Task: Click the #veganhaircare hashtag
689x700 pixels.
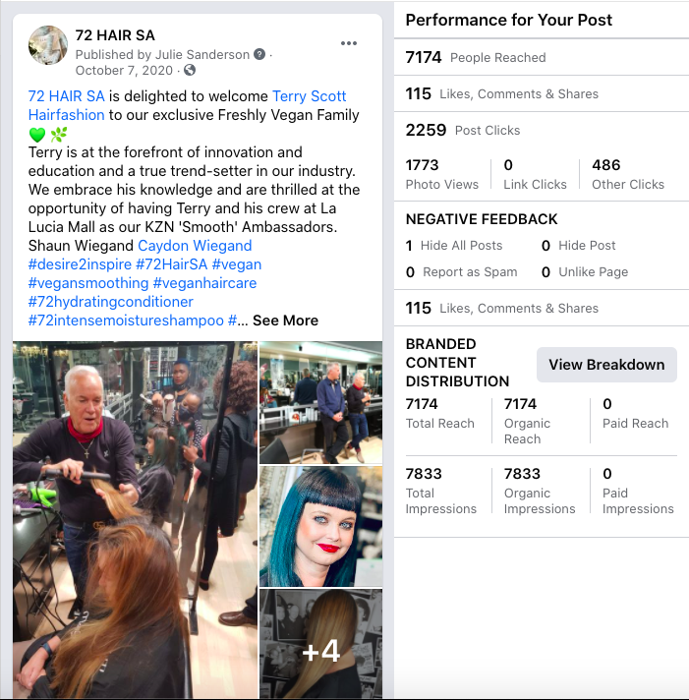Action: [204, 283]
